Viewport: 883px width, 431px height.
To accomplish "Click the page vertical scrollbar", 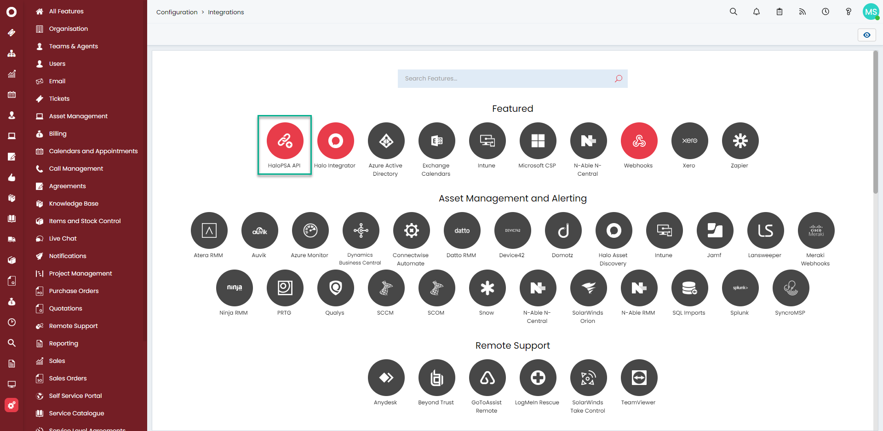I will coord(876,123).
